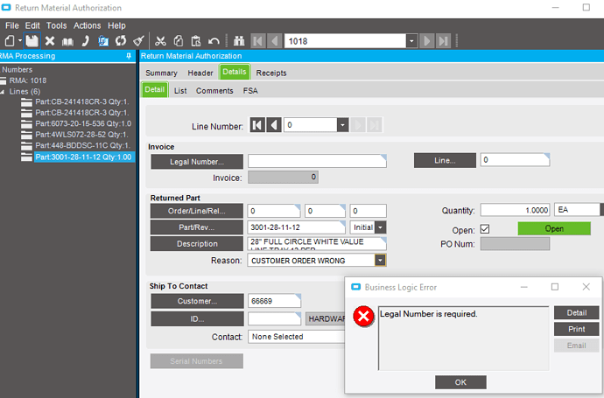Viewport: 604px width, 398px height.
Task: Open the Reason dropdown arrow
Action: tap(380, 260)
